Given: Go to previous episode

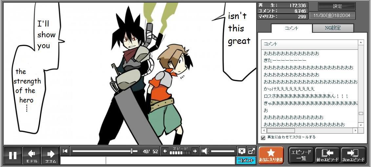Looking at the screenshot, I should [x=327, y=155].
